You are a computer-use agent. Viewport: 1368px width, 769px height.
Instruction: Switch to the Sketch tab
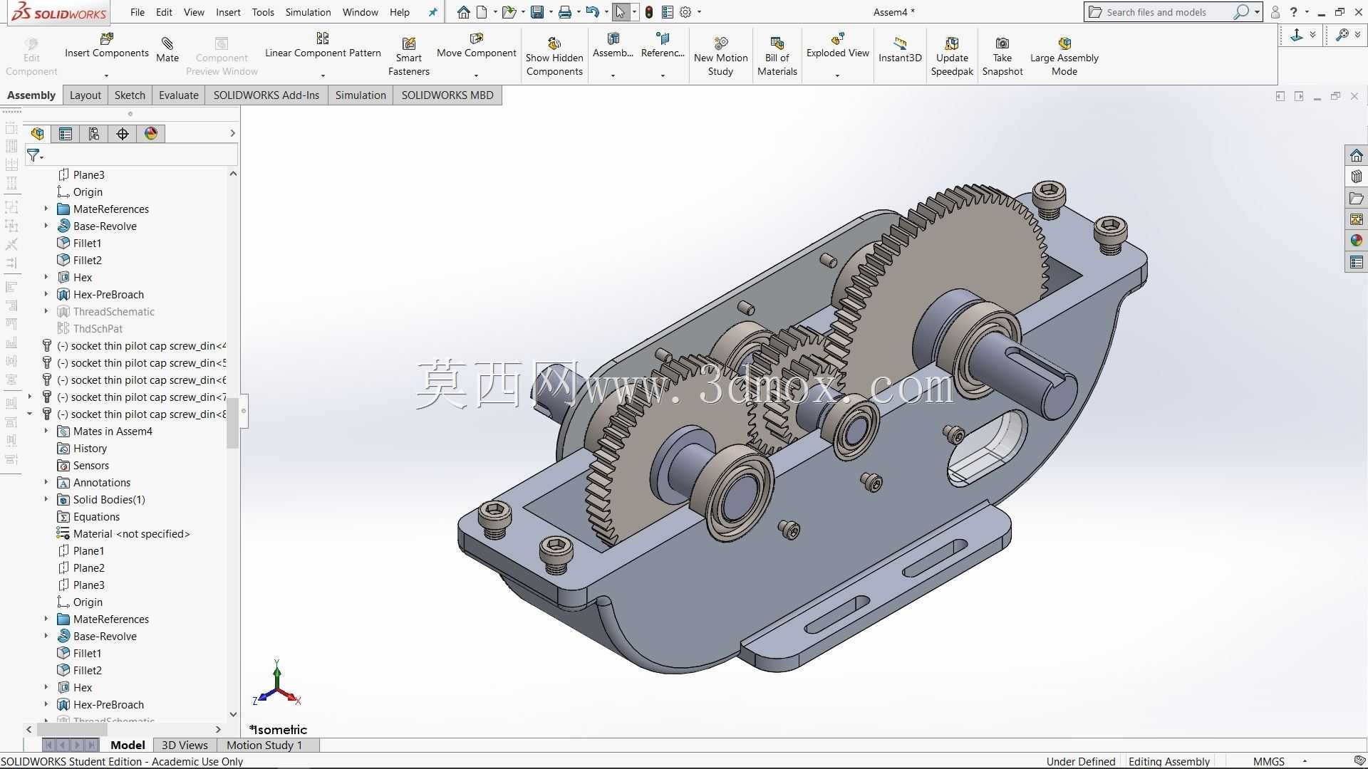(x=130, y=95)
